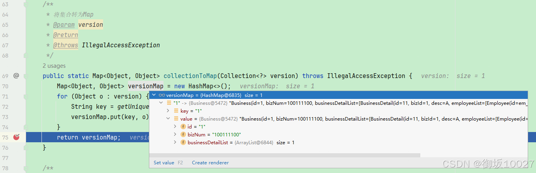Click the fold end marker on line 68
Viewport: 536px width, 173px height.
tap(26, 56)
